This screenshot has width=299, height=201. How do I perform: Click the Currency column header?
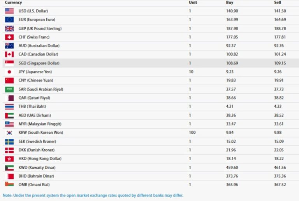click(x=13, y=3)
